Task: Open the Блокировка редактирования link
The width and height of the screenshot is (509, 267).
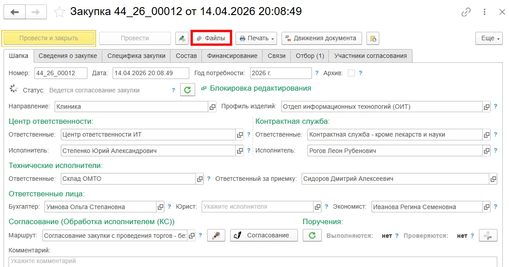Action: click(x=260, y=88)
